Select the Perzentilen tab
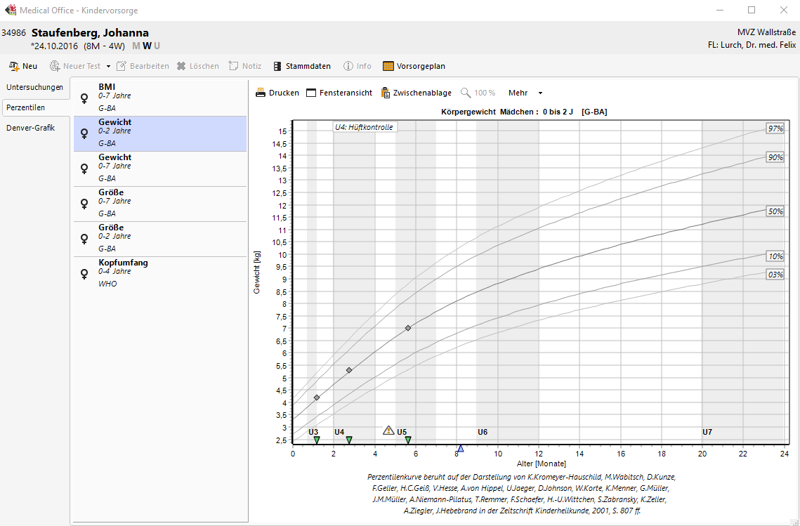Image resolution: width=800 pixels, height=526 pixels. coord(36,107)
